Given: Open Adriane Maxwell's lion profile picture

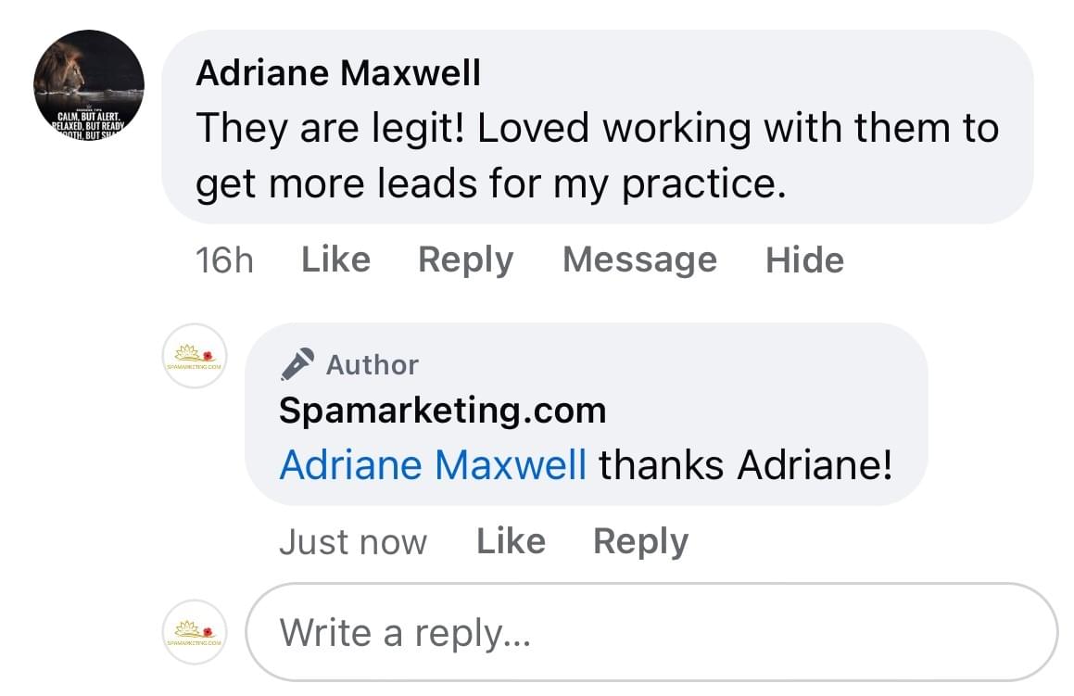Looking at the screenshot, I should tap(89, 85).
